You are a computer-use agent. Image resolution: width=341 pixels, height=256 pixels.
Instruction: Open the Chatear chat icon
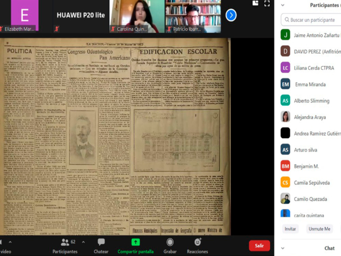click(x=101, y=242)
